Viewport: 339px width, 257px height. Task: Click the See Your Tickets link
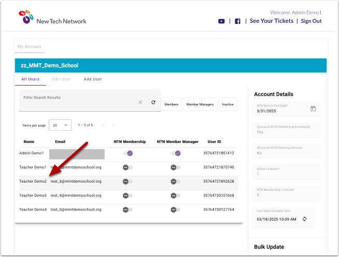272,21
